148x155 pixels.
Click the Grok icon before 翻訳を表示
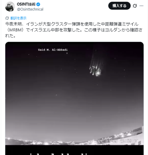[7, 18]
